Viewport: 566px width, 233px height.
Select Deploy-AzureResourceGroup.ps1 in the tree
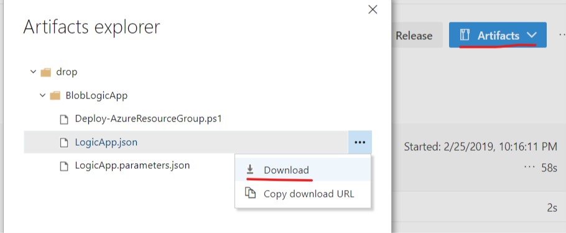[149, 118]
